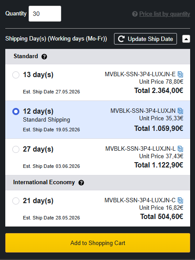Click part number MVBLK-SSN-3P4-LUXJN-E text
This screenshot has height=260, width=195.
140,74
